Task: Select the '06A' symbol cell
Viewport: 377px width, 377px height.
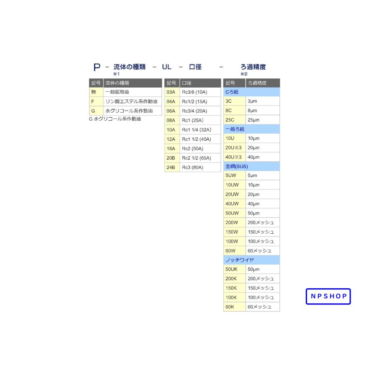Action: [172, 111]
